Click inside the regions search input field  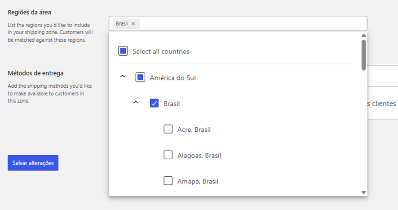(252, 23)
